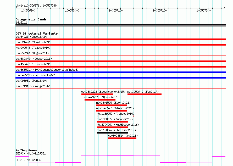Click ruler position 100557300
Viewport: 233px width, 166px height.
point(203,10)
